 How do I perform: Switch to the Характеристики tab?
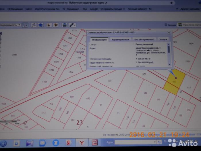(x=120, y=40)
